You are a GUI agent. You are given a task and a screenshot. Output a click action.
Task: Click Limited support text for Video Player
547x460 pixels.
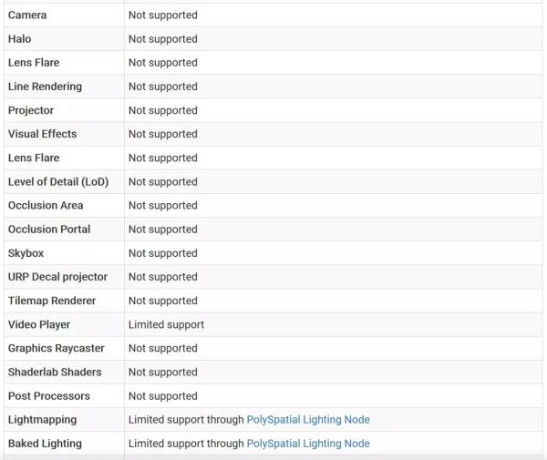click(166, 324)
